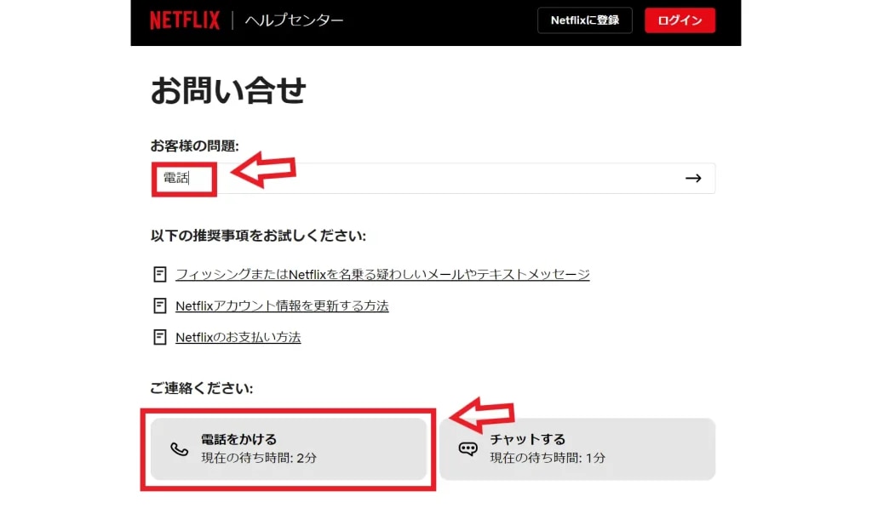Click the Netflix logo in the header
Image resolution: width=872 pixels, height=508 pixels.
pyautogui.click(x=184, y=20)
